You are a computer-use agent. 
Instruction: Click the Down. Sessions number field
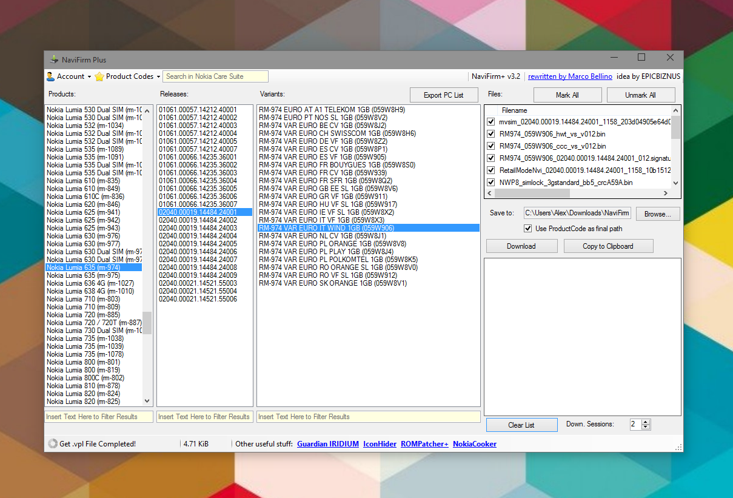tap(635, 425)
